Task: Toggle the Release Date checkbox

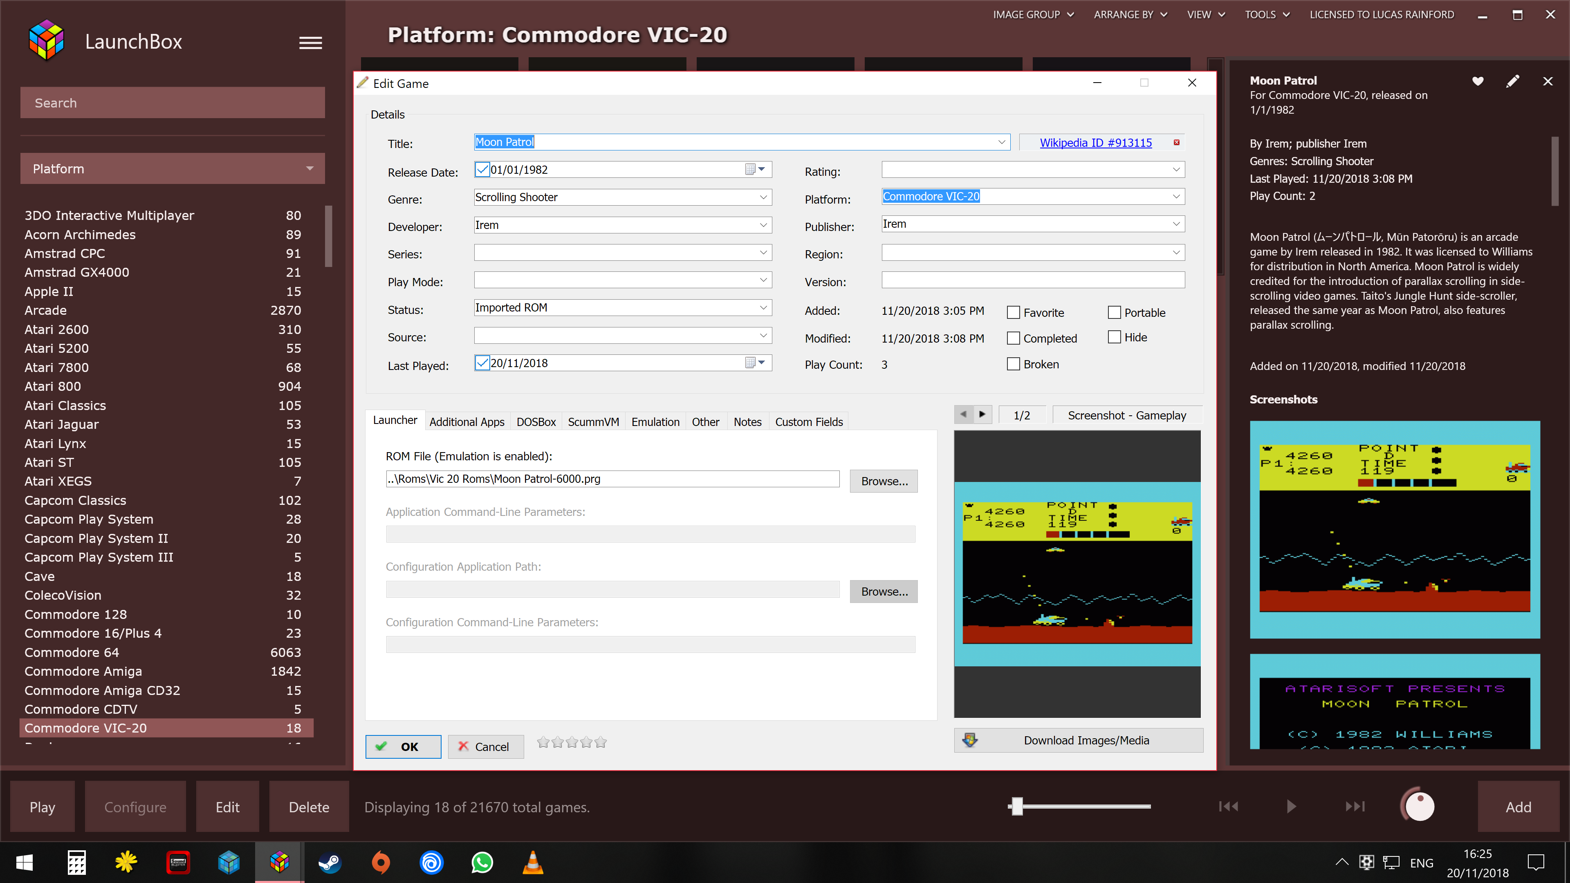Action: 482,169
